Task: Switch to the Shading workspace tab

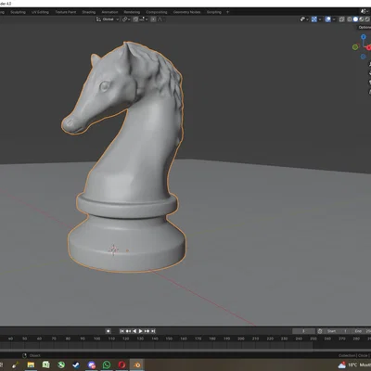Action: tap(89, 12)
